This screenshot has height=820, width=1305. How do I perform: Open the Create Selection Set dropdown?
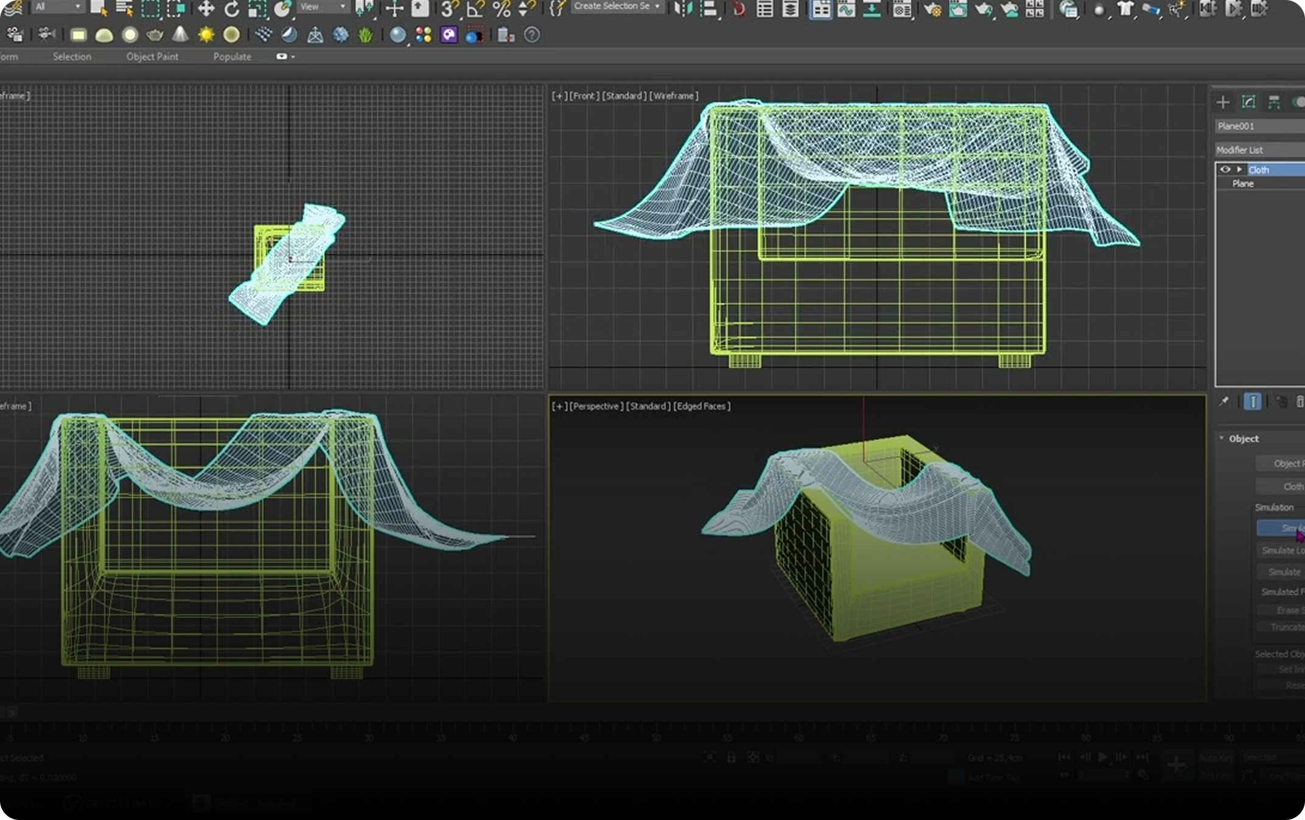pos(617,7)
